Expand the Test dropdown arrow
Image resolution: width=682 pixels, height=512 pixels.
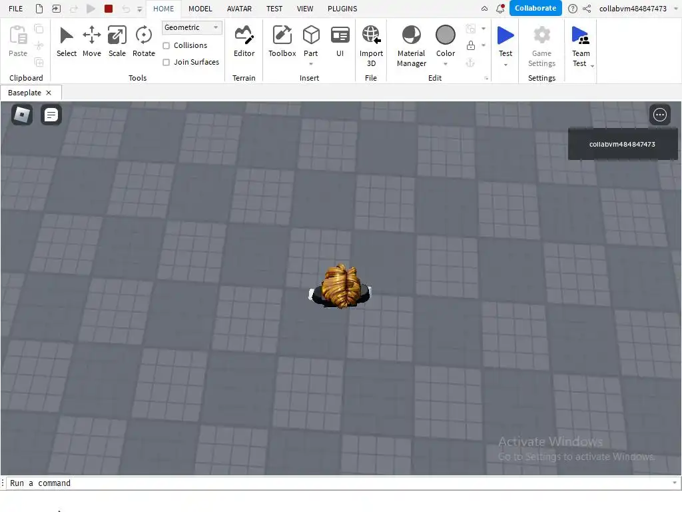[506, 65]
